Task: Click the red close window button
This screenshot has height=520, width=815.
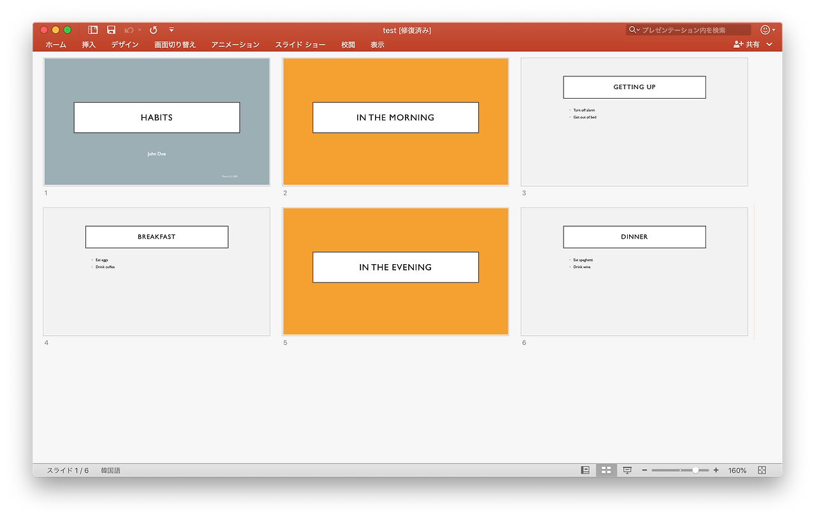Action: coord(44,30)
